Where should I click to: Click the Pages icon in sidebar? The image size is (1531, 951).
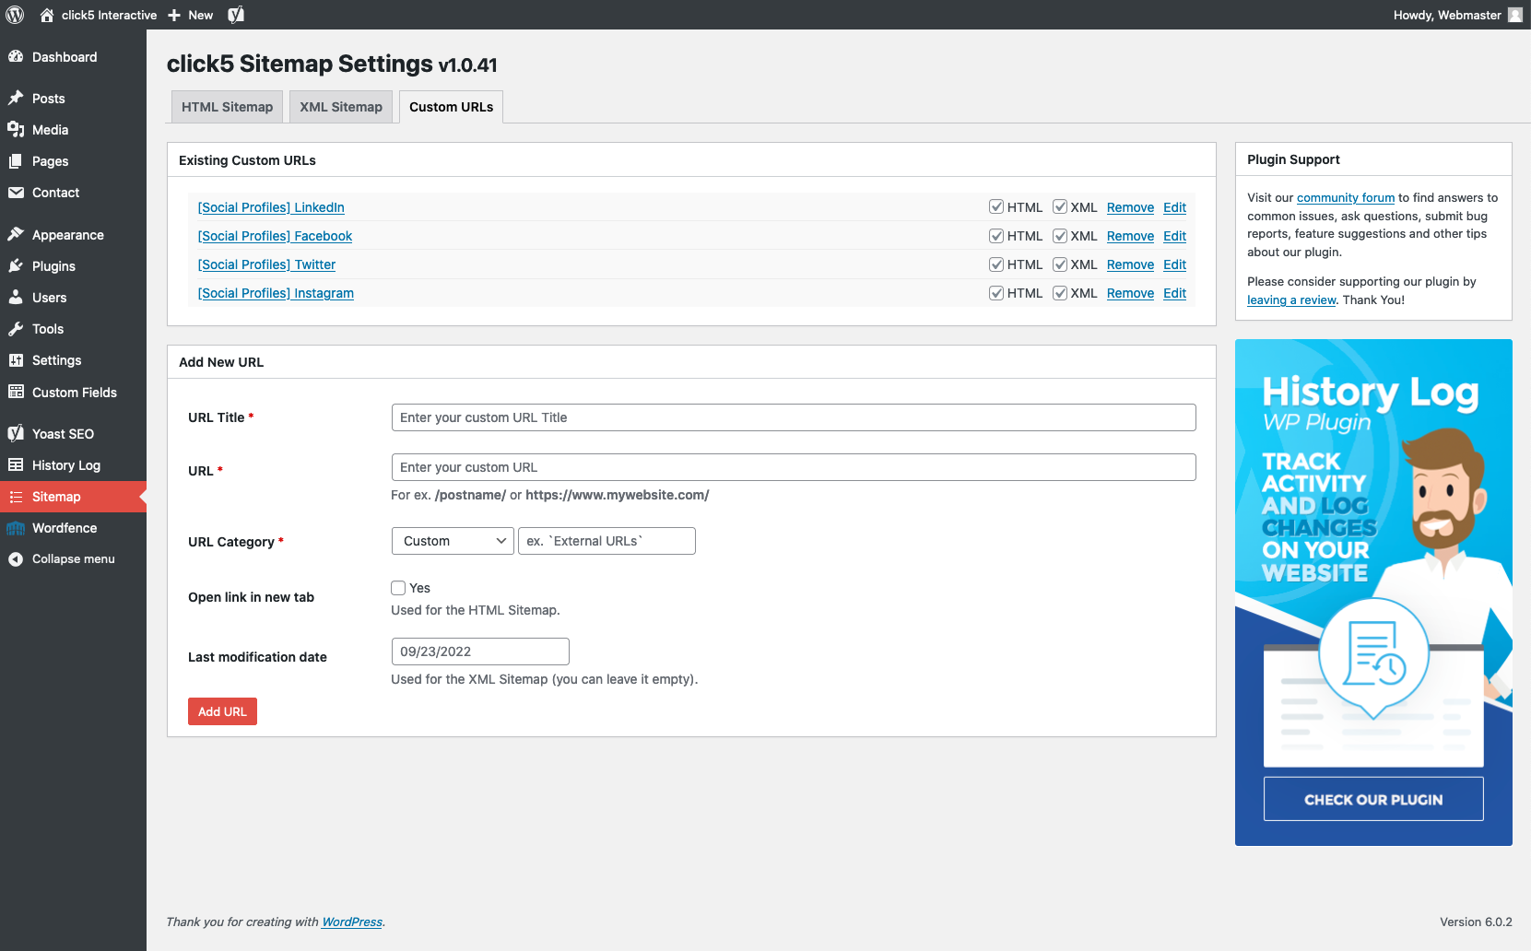(16, 161)
